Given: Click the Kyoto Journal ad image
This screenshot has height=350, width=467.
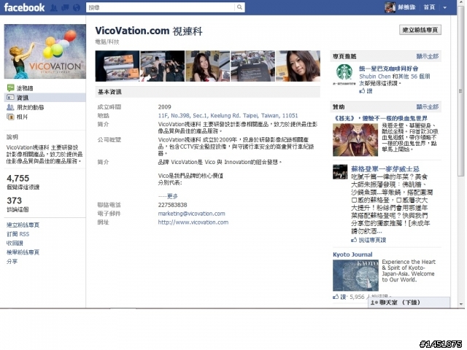Looking at the screenshot, I should pyautogui.click(x=355, y=276).
